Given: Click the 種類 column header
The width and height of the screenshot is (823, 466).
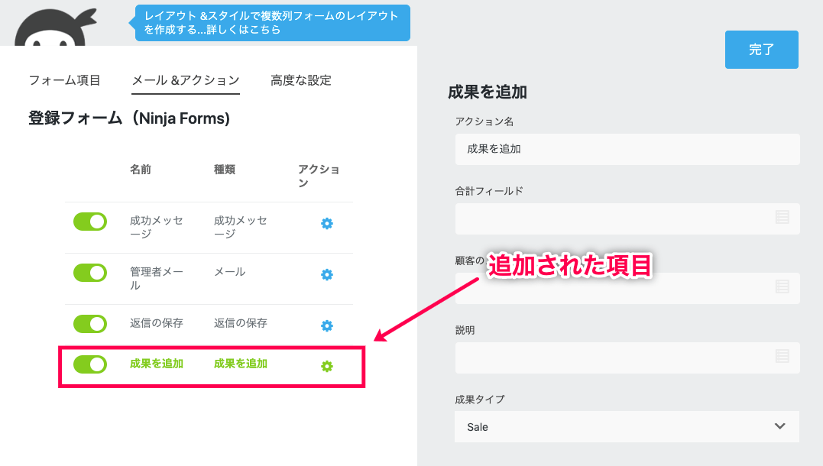Looking at the screenshot, I should tap(225, 170).
